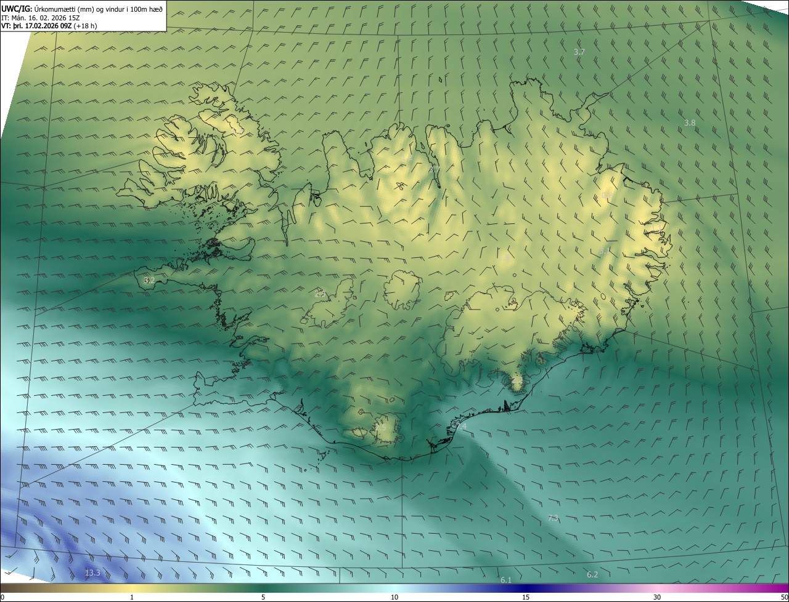The width and height of the screenshot is (789, 602).
Task: Click the color scale tick label 30
Action: [657, 597]
